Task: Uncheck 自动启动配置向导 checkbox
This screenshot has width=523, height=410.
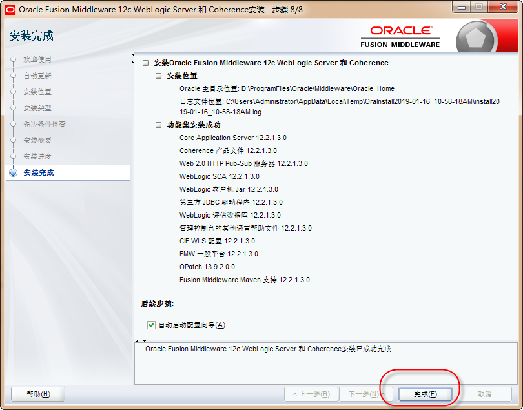Action: [151, 325]
